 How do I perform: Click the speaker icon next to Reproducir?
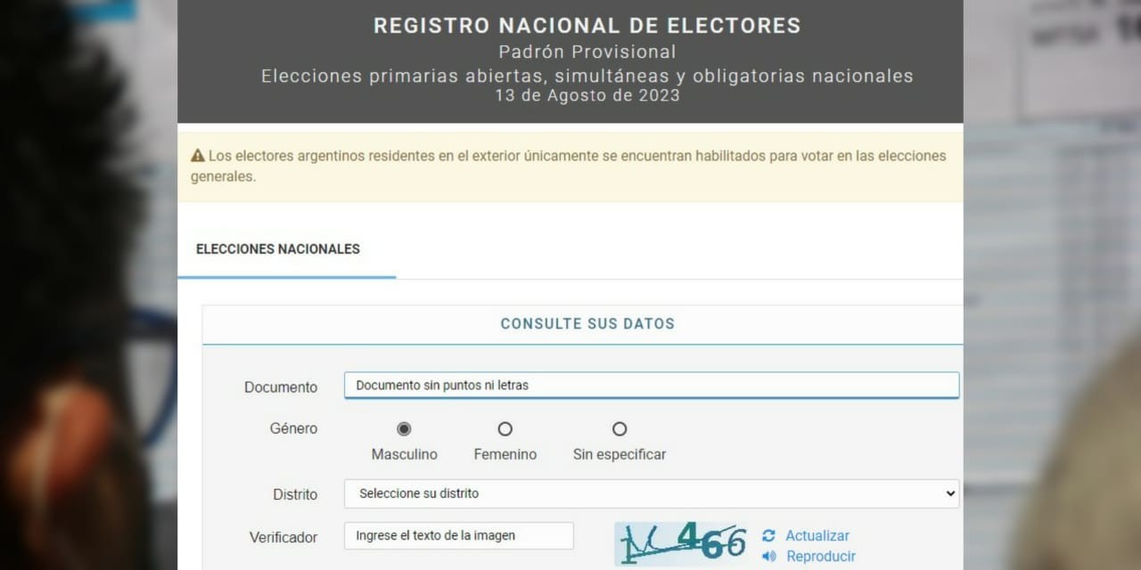pos(768,556)
